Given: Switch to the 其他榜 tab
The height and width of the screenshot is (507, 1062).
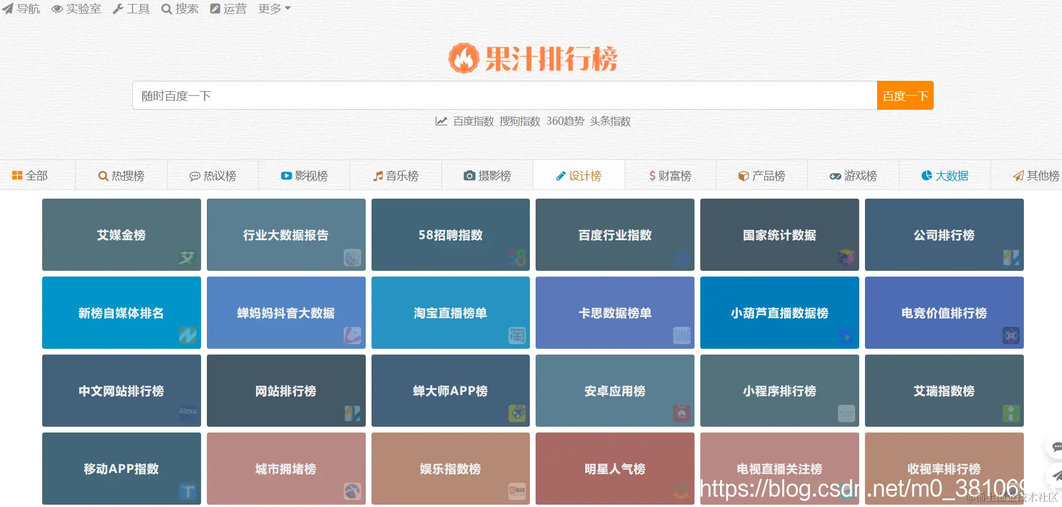Looking at the screenshot, I should pyautogui.click(x=1027, y=175).
